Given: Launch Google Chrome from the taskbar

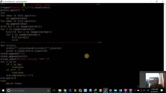Looking at the screenshot, I should 65,90.
